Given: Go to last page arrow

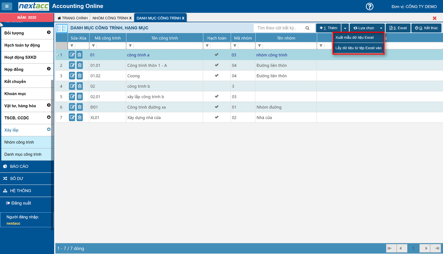Looking at the screenshot, I should [x=437, y=248].
